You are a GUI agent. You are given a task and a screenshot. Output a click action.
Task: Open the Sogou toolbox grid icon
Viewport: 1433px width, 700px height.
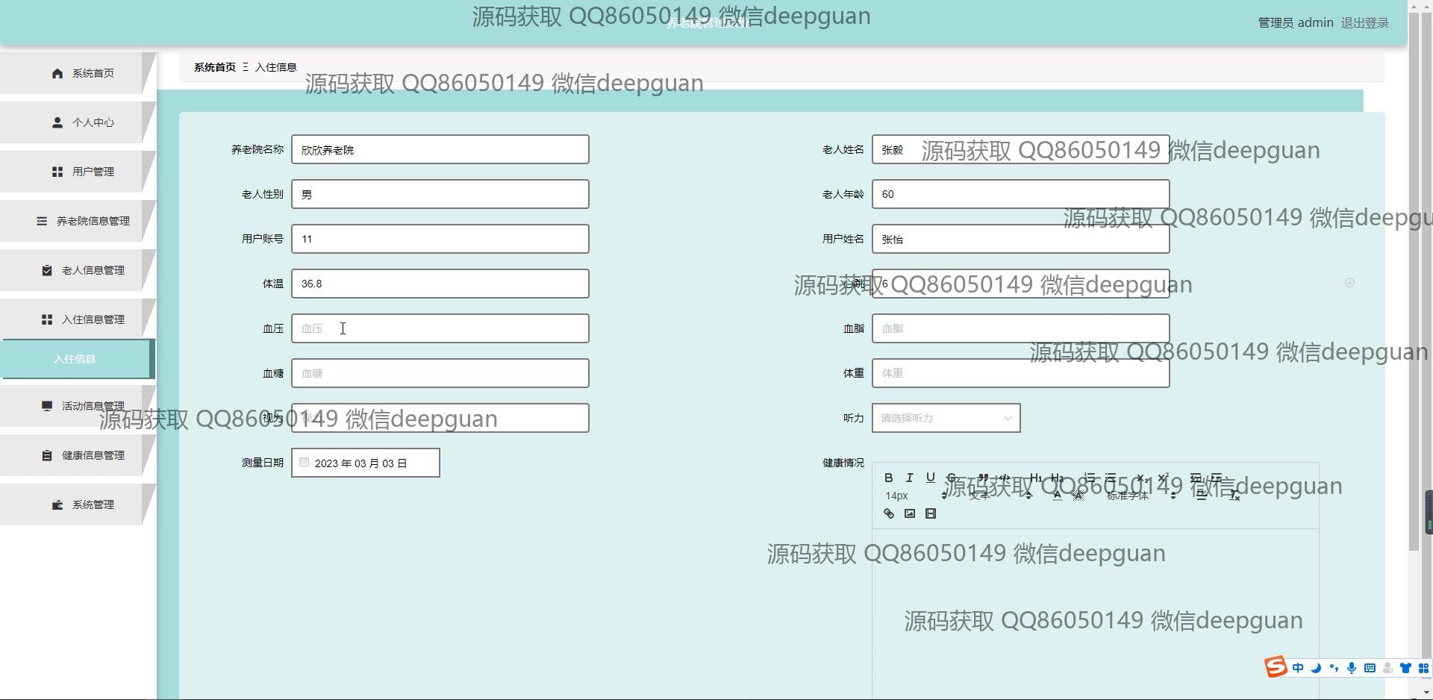click(1423, 668)
